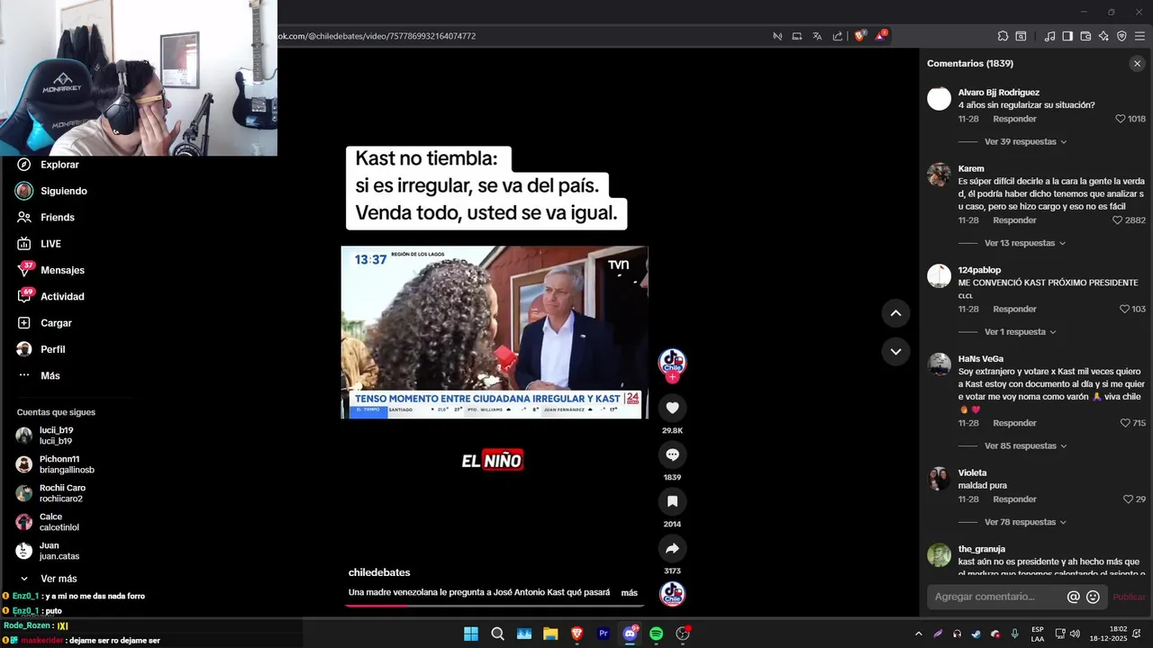
Task: Seek on the video progress bar
Action: (495, 606)
